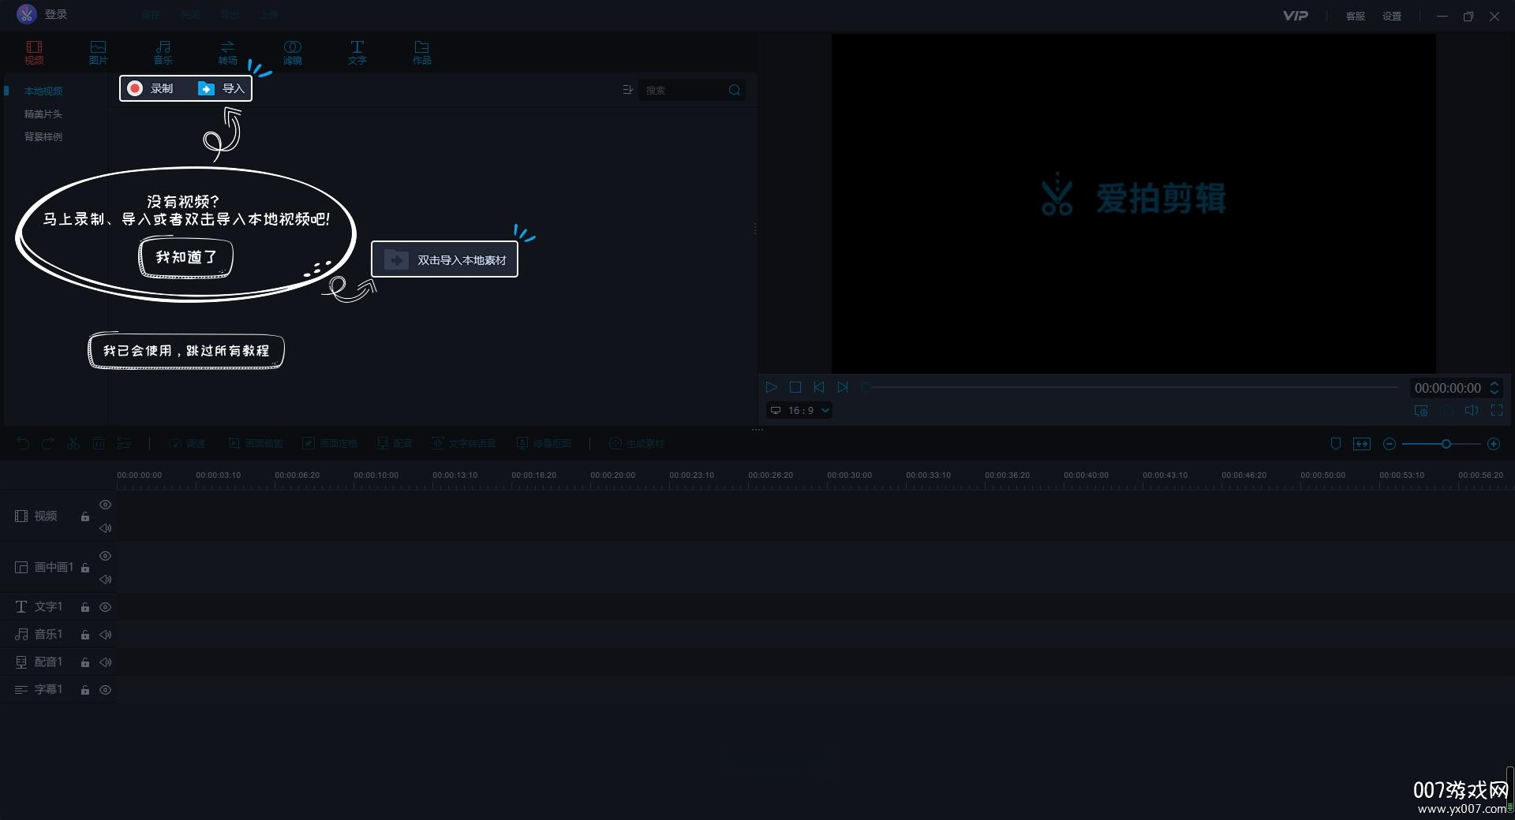Click the delete trash icon
1515x820 pixels.
click(99, 443)
